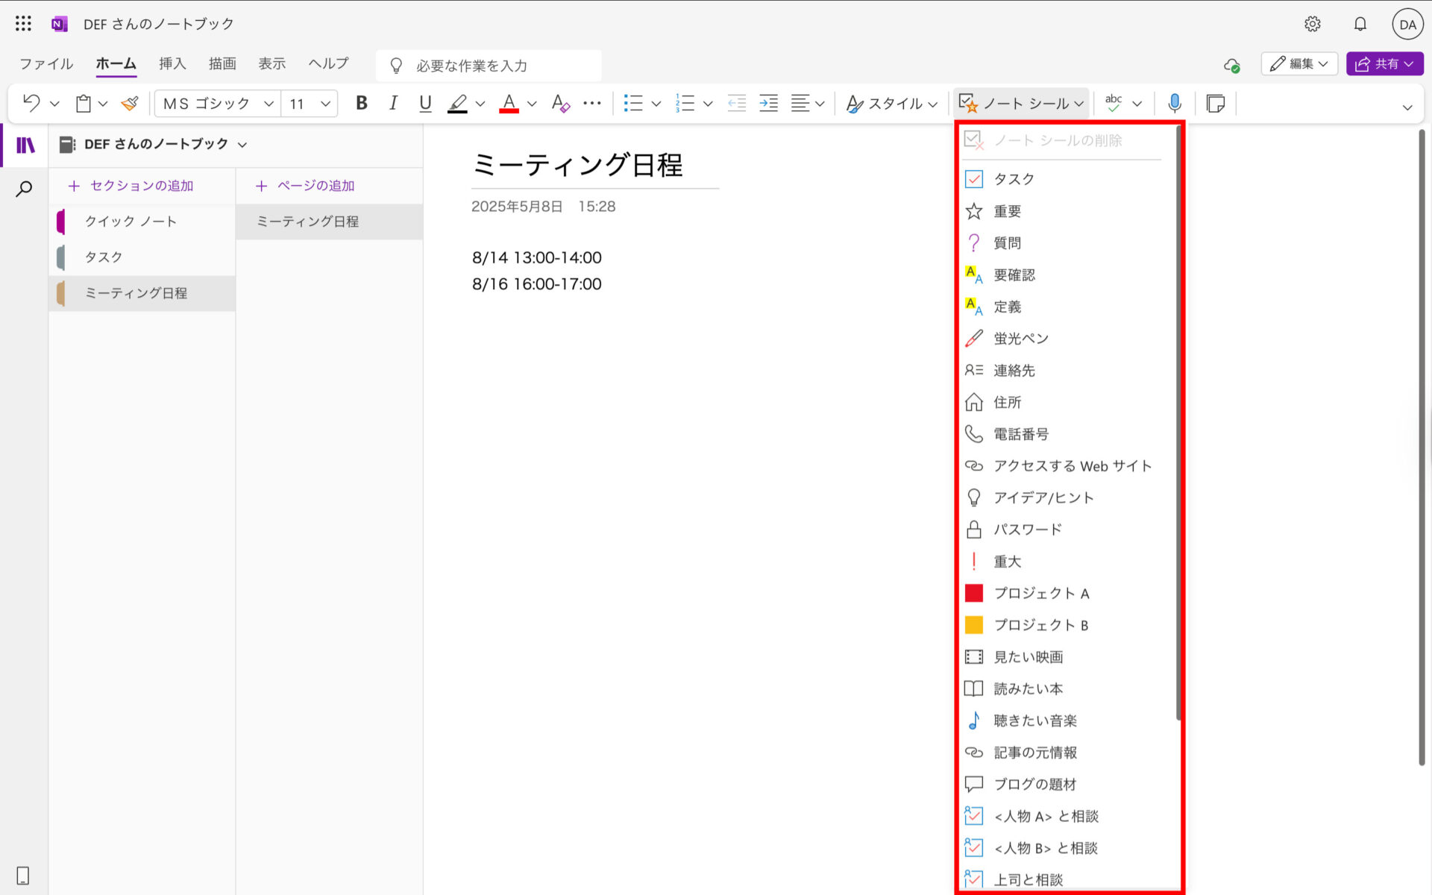
Task: Click the note seal menu scrollbar
Action: click(x=1176, y=418)
